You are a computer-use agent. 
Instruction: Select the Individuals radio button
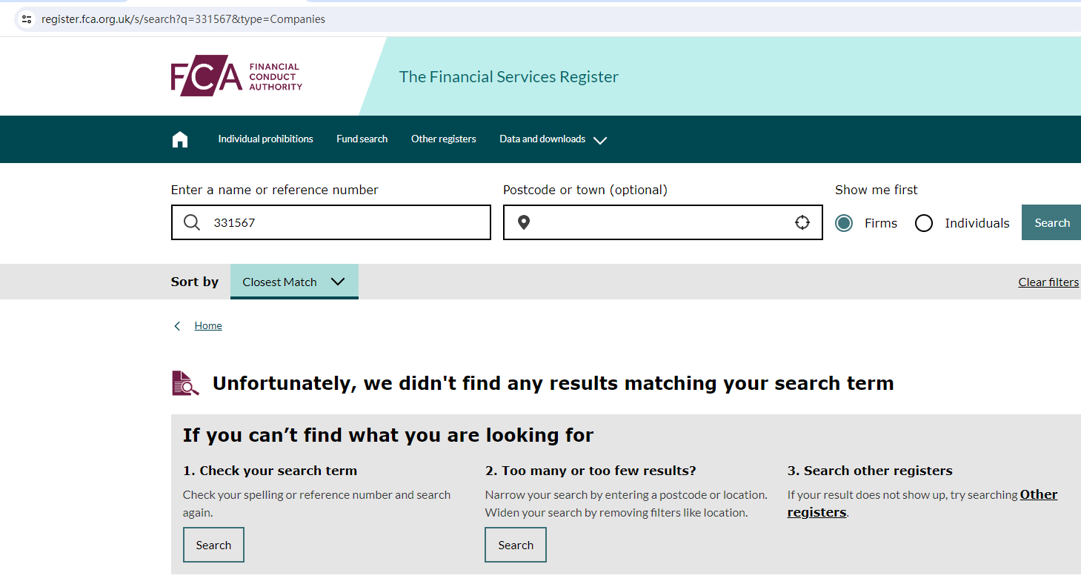(x=923, y=223)
